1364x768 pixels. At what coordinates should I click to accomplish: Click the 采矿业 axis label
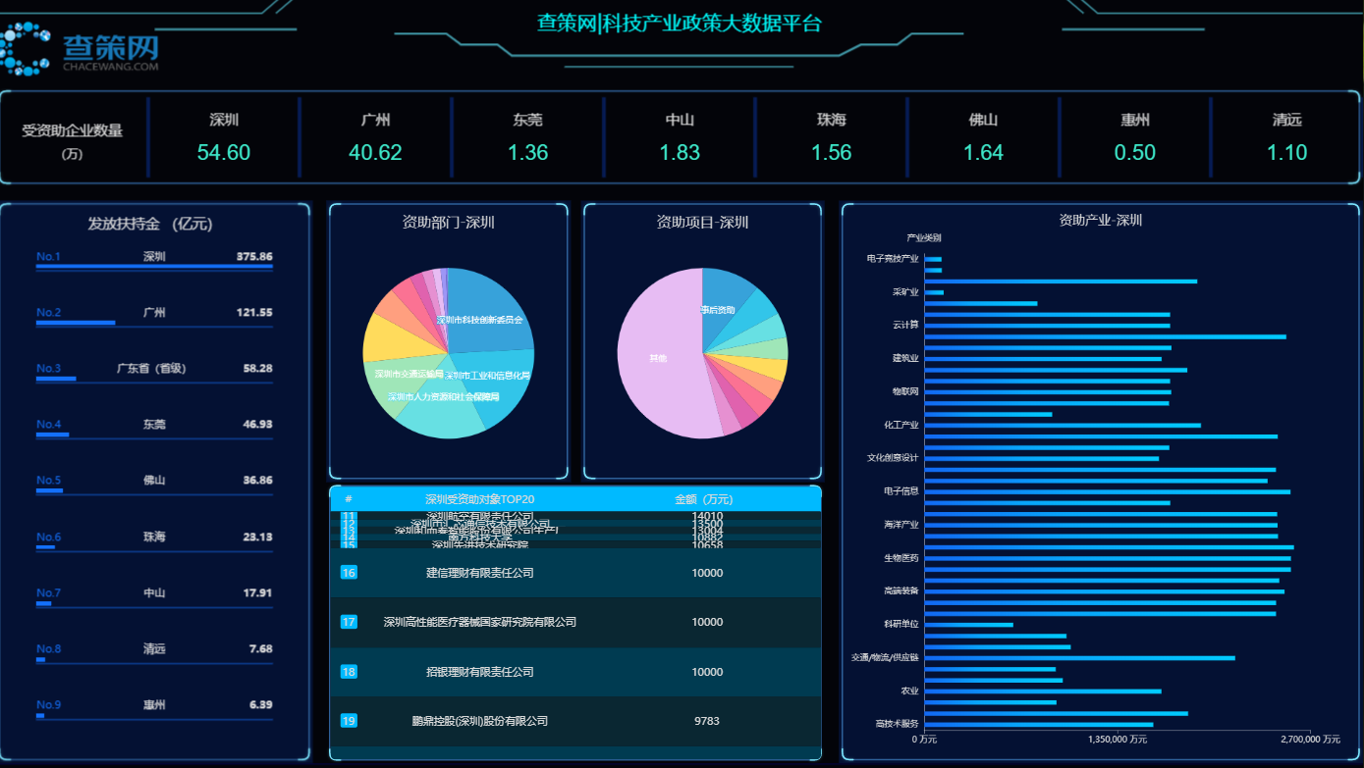point(905,292)
